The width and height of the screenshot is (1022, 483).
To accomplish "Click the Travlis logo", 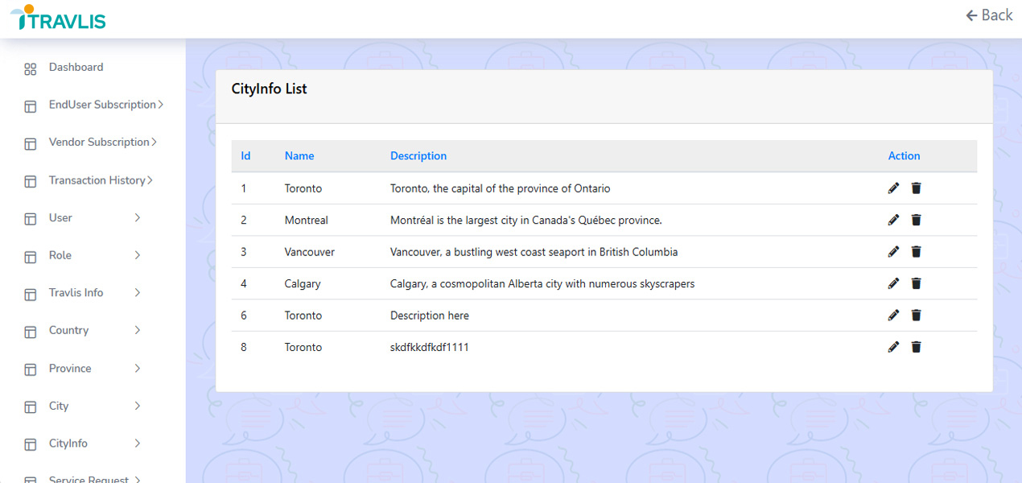I will (x=58, y=18).
